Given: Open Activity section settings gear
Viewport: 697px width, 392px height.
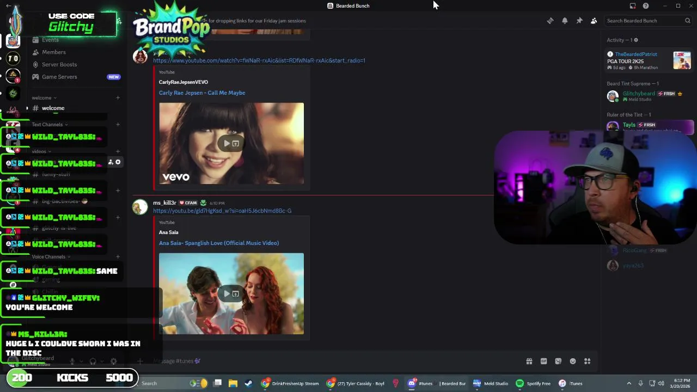Looking at the screenshot, I should coord(635,40).
